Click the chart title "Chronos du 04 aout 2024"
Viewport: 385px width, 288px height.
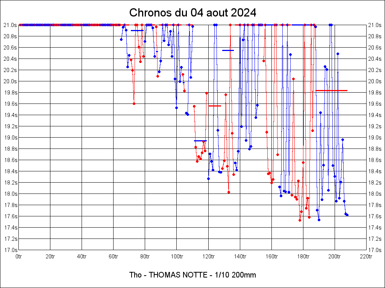coord(192,13)
